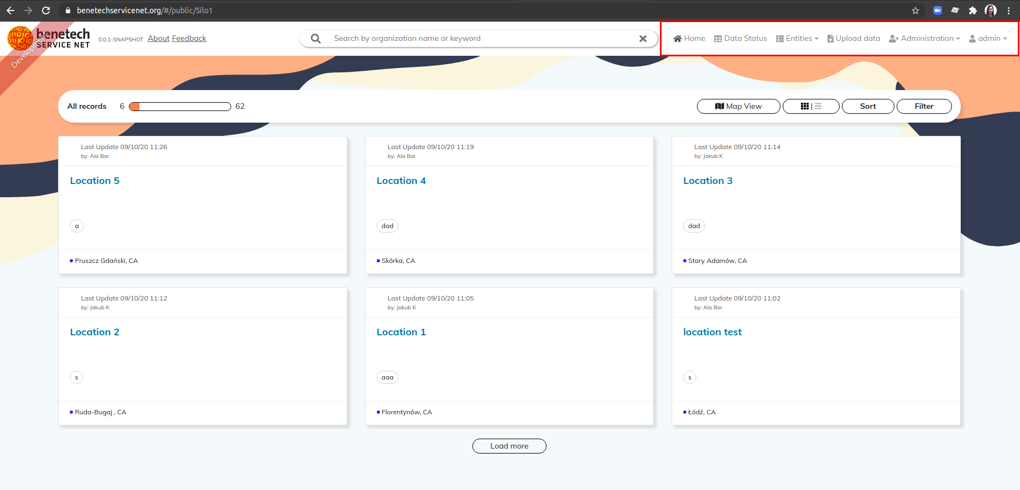Open the location test record

(712, 332)
